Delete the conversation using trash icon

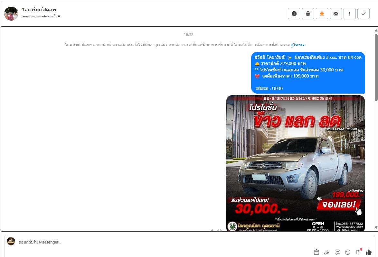pos(308,14)
